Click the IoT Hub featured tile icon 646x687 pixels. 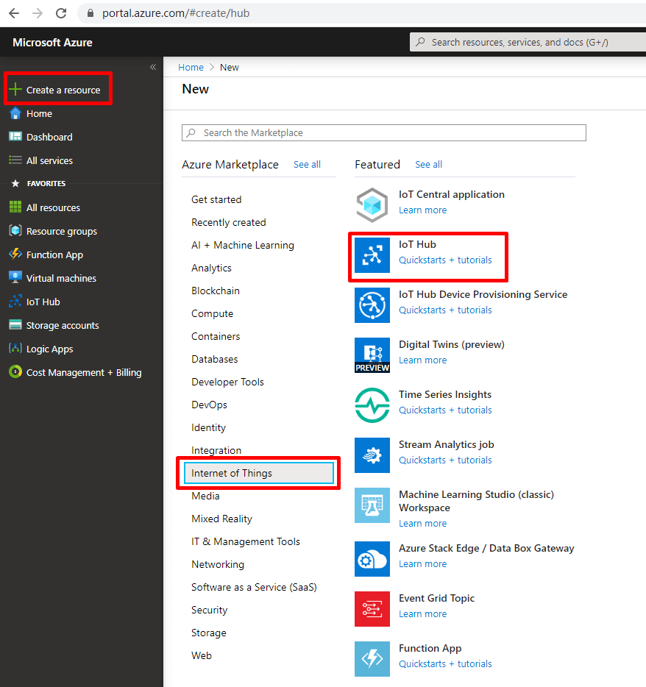click(372, 255)
